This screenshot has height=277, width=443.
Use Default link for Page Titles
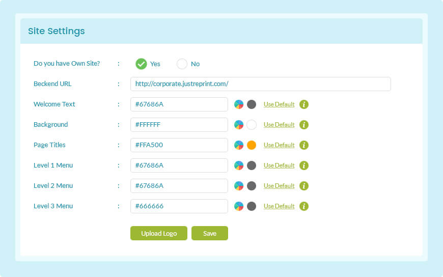(x=279, y=145)
